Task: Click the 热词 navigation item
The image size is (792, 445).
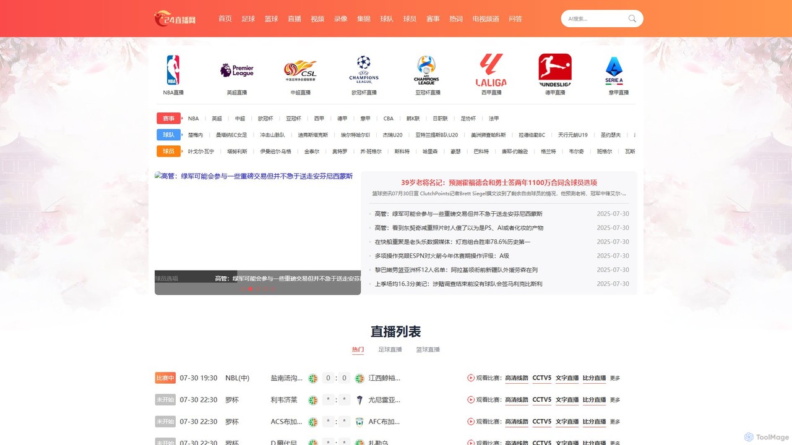Action: [x=456, y=19]
